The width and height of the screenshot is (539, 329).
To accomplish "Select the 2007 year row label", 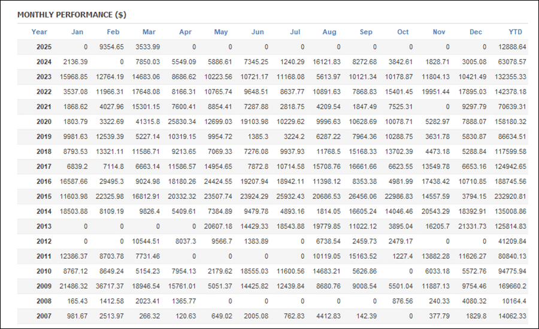I will point(44,316).
